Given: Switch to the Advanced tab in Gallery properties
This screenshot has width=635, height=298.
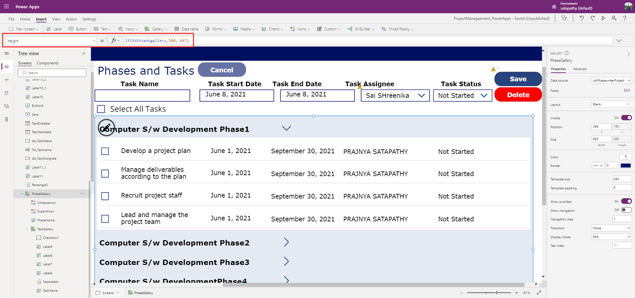Looking at the screenshot, I should click(580, 69).
